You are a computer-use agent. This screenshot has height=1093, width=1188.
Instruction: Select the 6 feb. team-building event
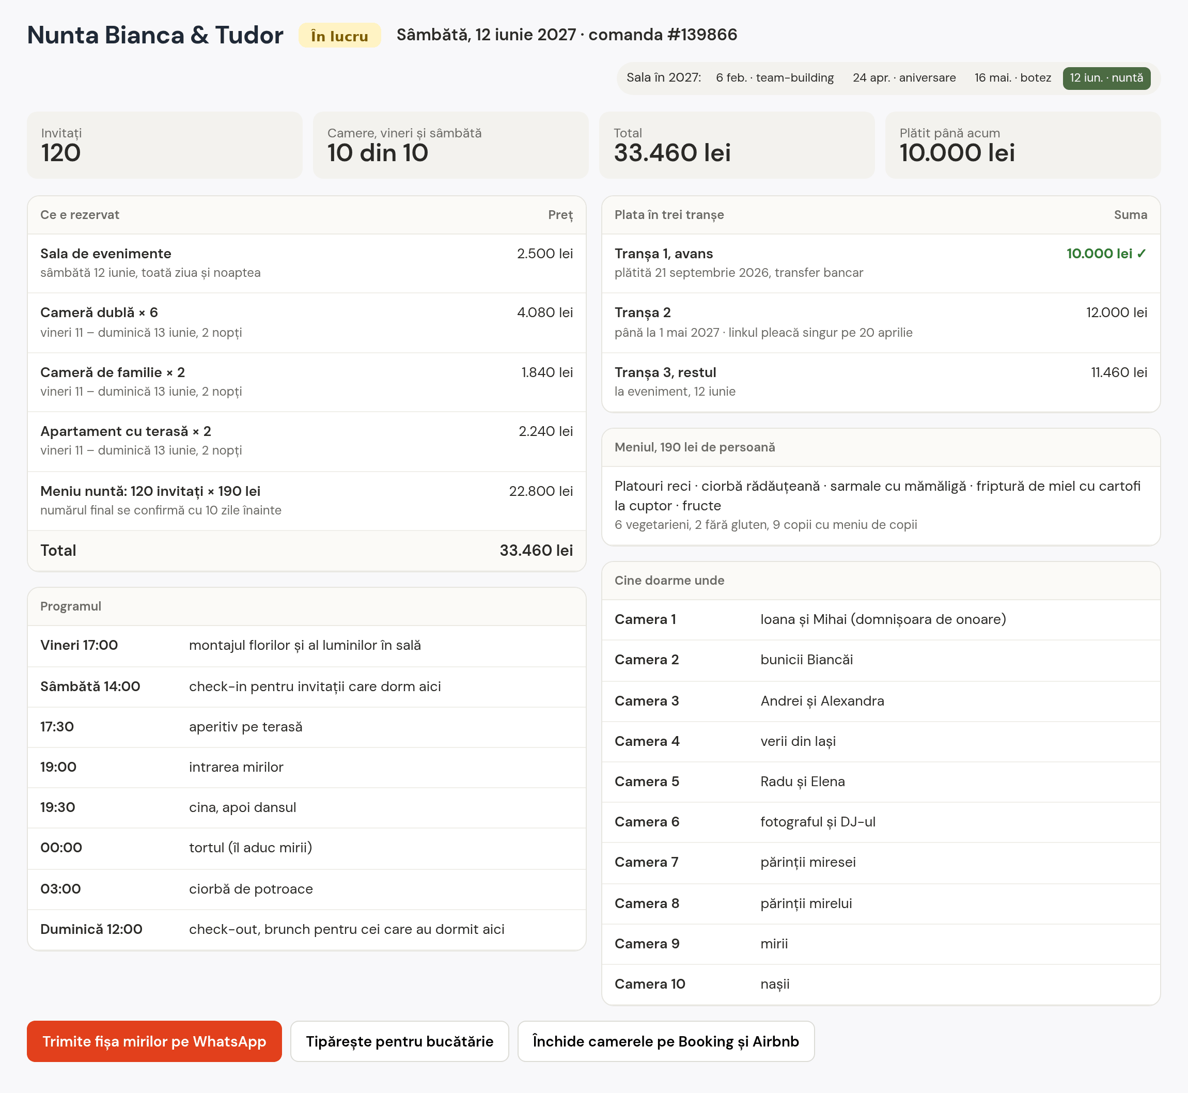[775, 78]
